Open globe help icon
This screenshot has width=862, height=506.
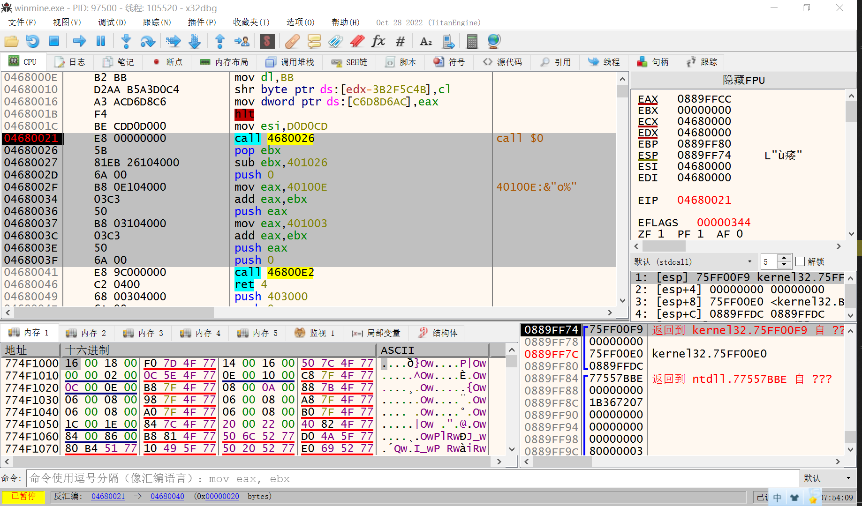tap(494, 41)
